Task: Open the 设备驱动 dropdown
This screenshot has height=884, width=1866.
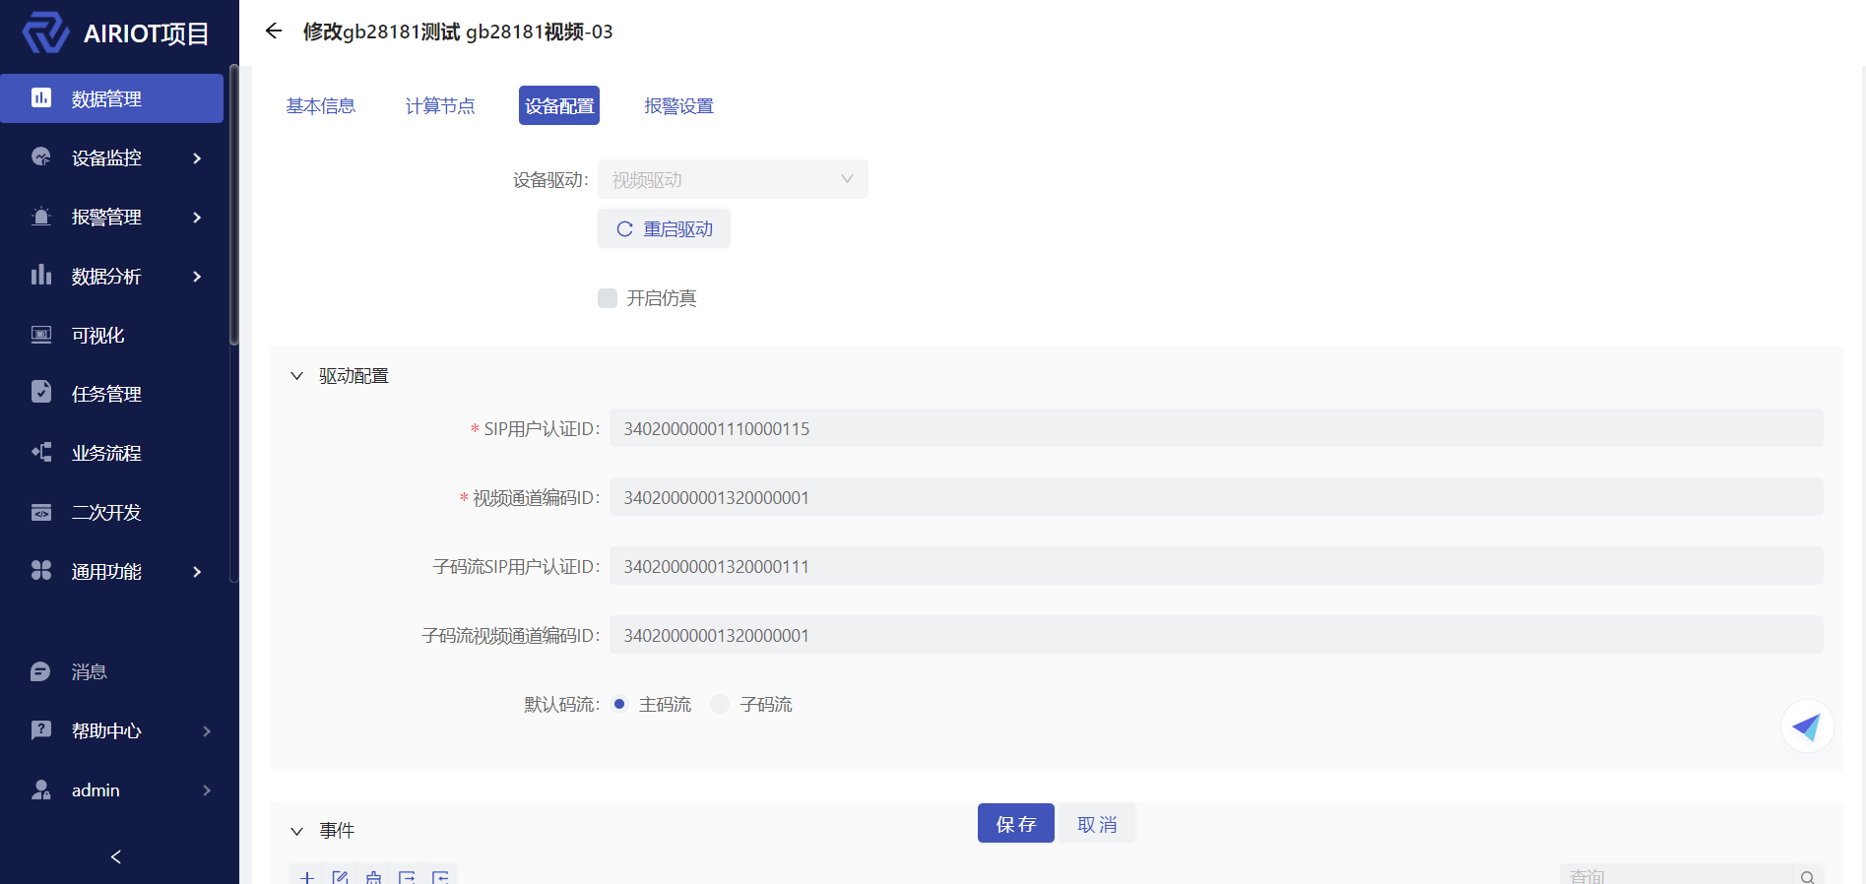Action: click(733, 179)
